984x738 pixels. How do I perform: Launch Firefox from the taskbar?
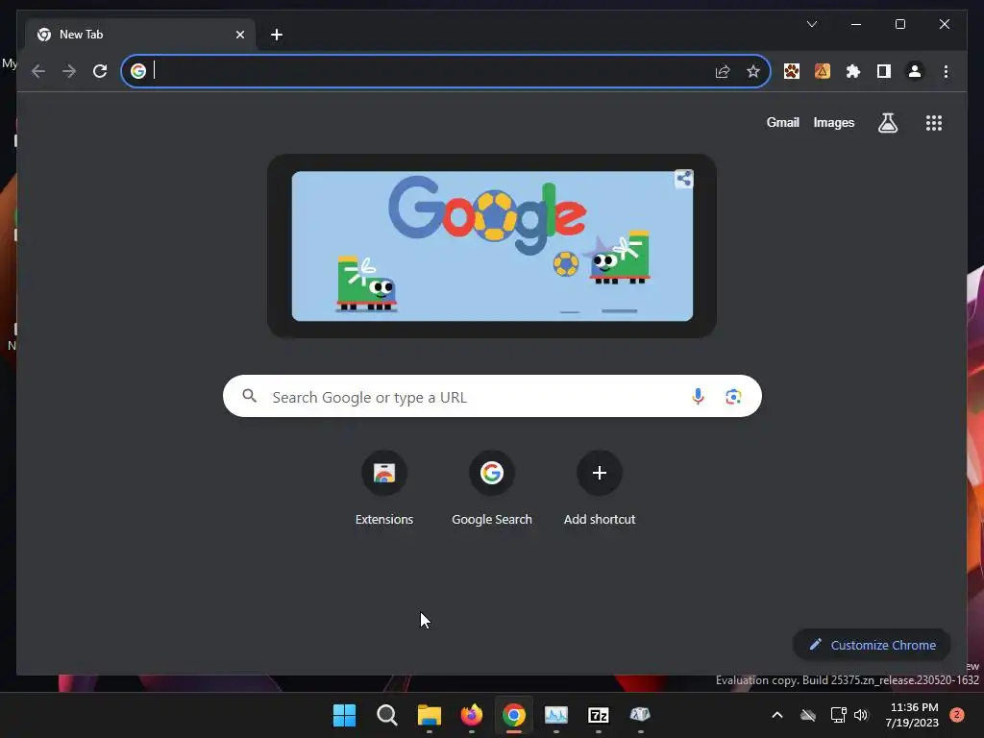[471, 715]
